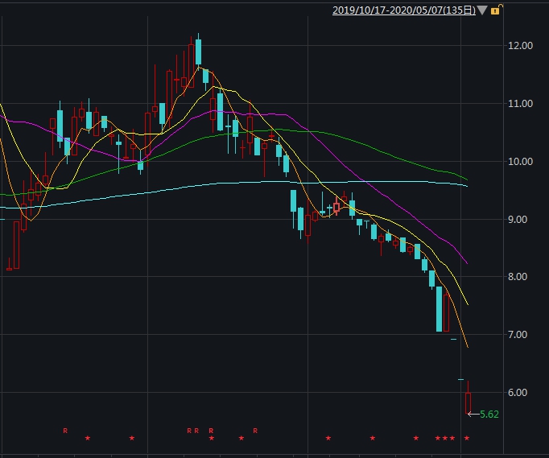Select the last red candlestick near 5.62
This screenshot has height=458, width=549.
point(468,402)
